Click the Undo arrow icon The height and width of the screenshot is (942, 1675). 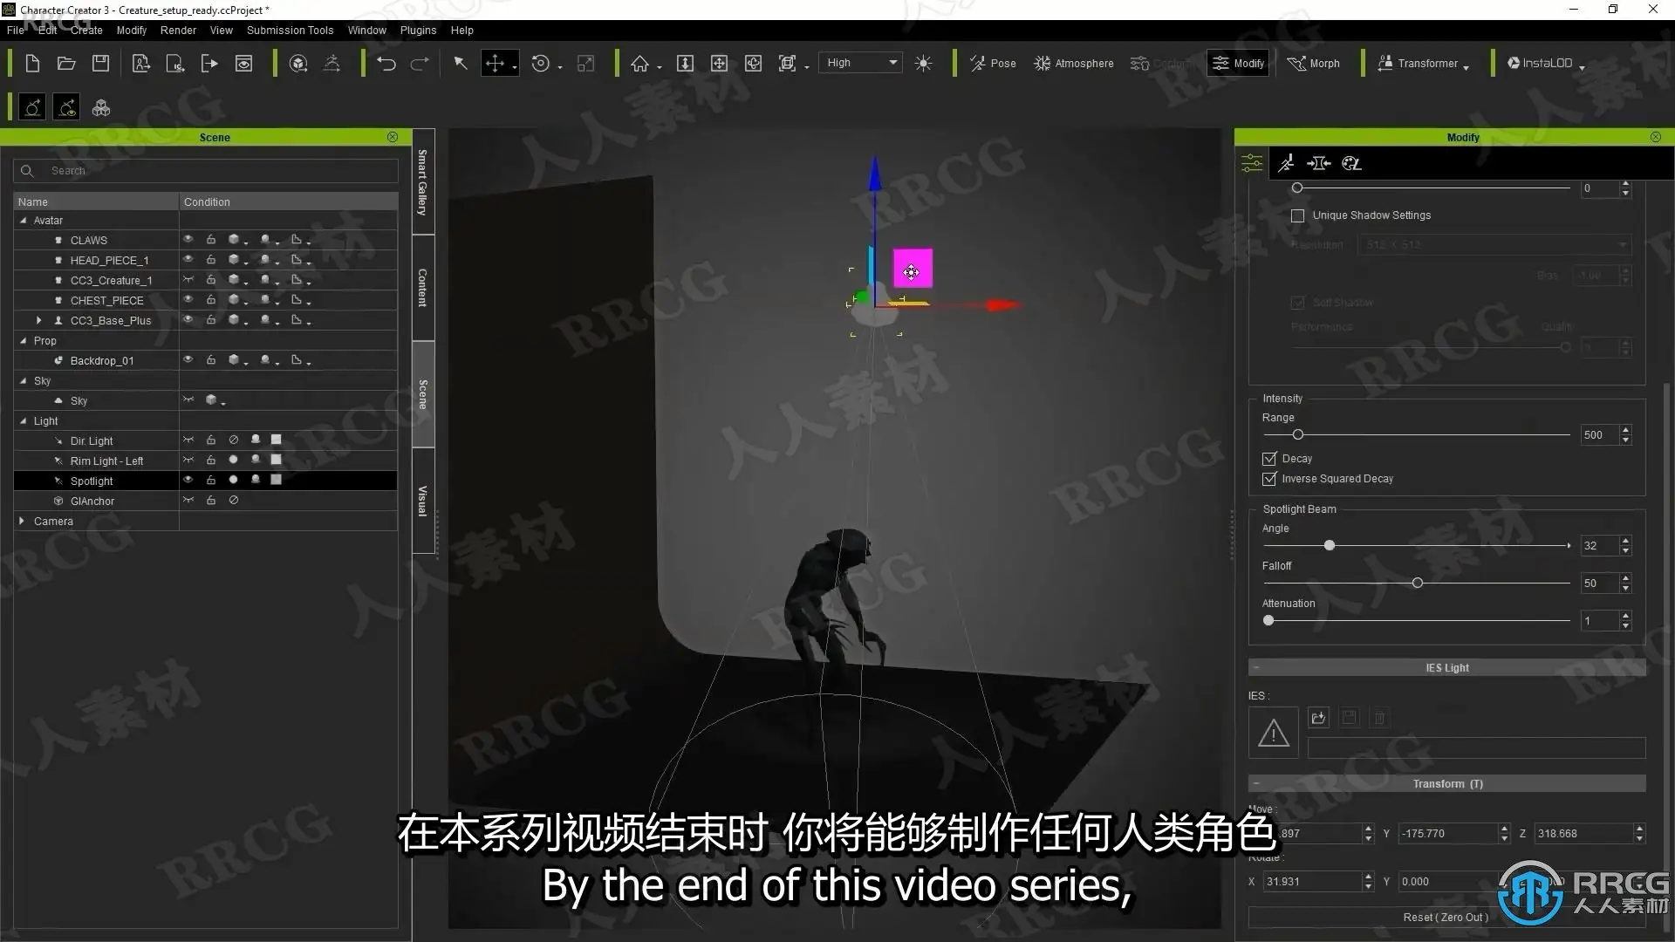386,64
